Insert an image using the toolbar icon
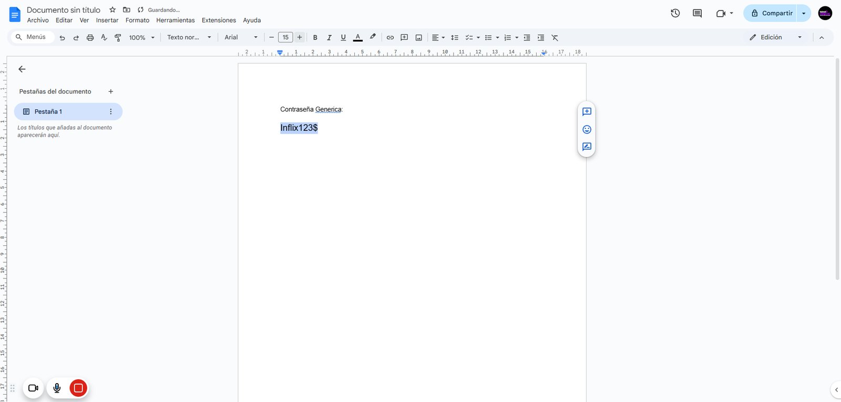841x402 pixels. point(419,37)
